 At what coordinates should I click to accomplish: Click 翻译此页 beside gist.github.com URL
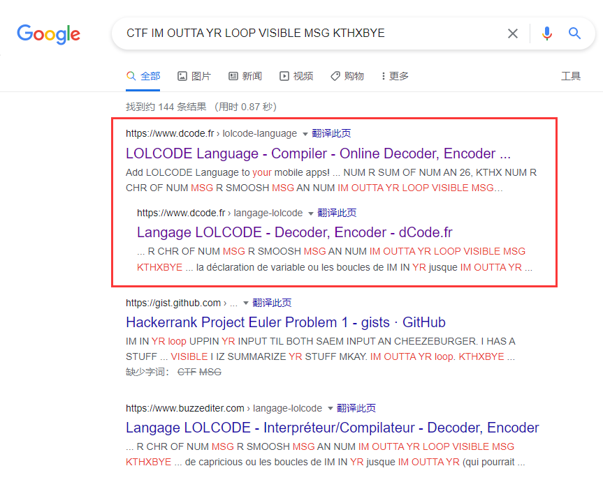point(272,303)
